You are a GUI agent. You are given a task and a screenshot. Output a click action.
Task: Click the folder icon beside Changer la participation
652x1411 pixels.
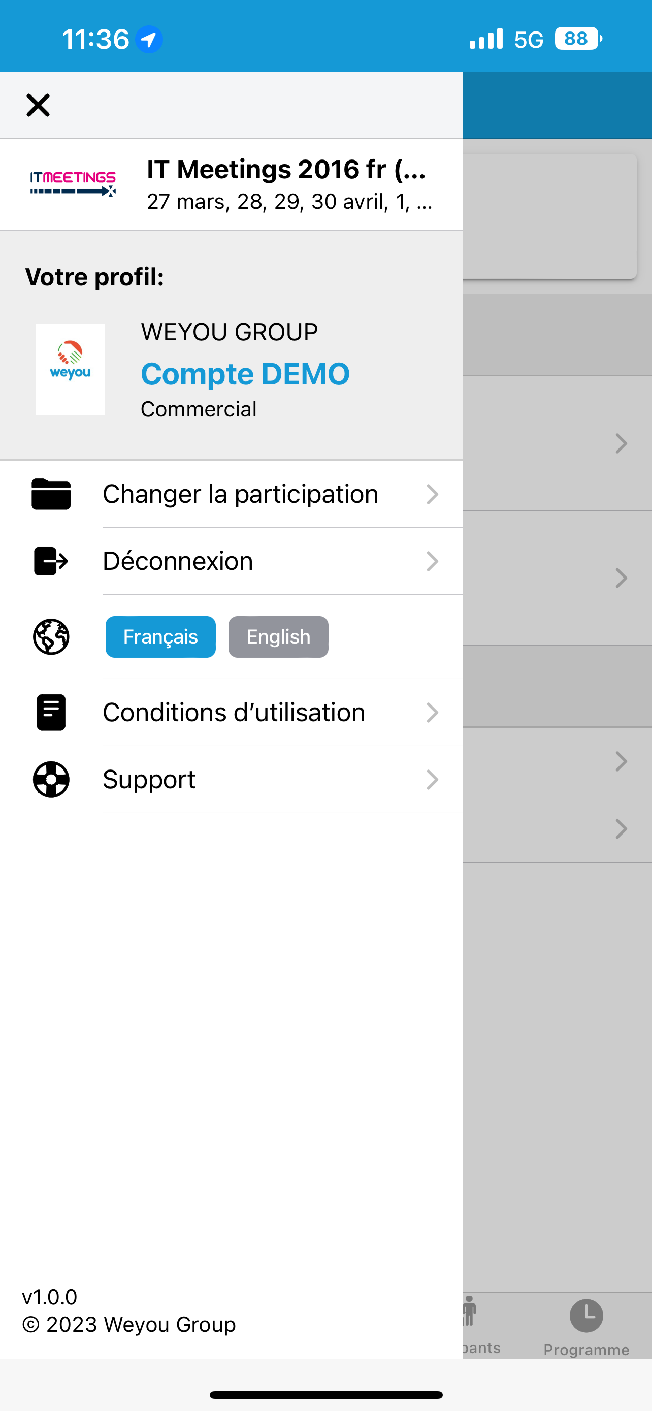(x=51, y=494)
